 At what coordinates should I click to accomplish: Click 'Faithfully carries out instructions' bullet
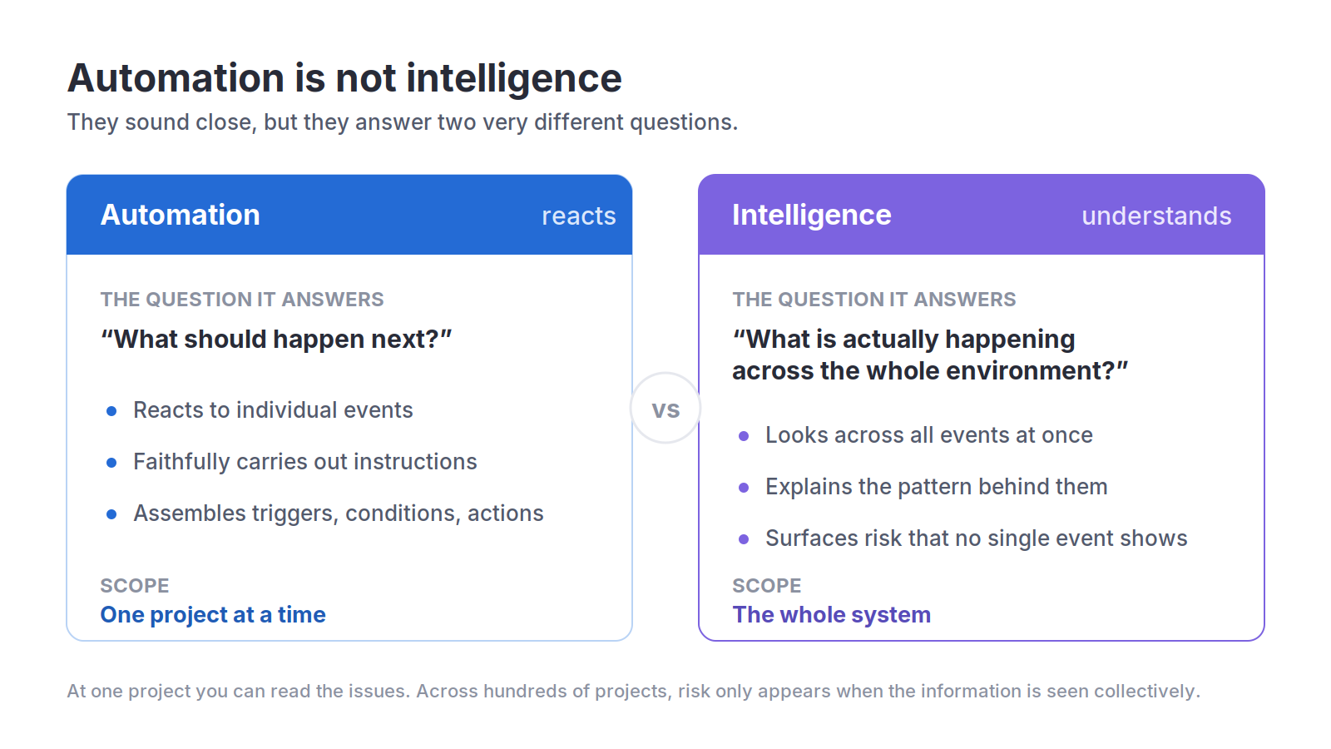pos(305,462)
